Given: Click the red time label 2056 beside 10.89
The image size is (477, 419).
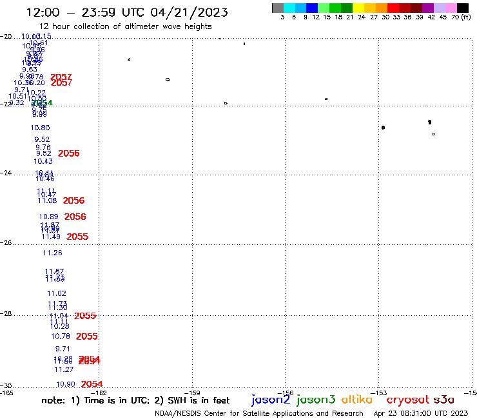Looking at the screenshot, I should point(75,217).
